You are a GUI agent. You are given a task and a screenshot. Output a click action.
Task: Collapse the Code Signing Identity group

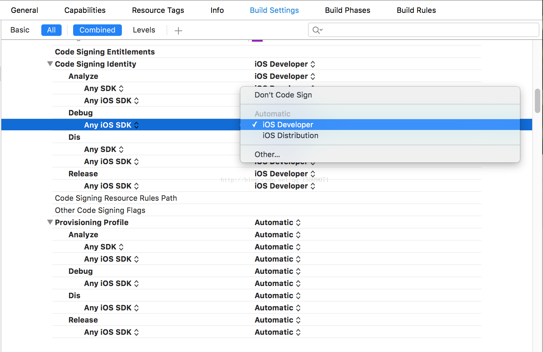(50, 64)
